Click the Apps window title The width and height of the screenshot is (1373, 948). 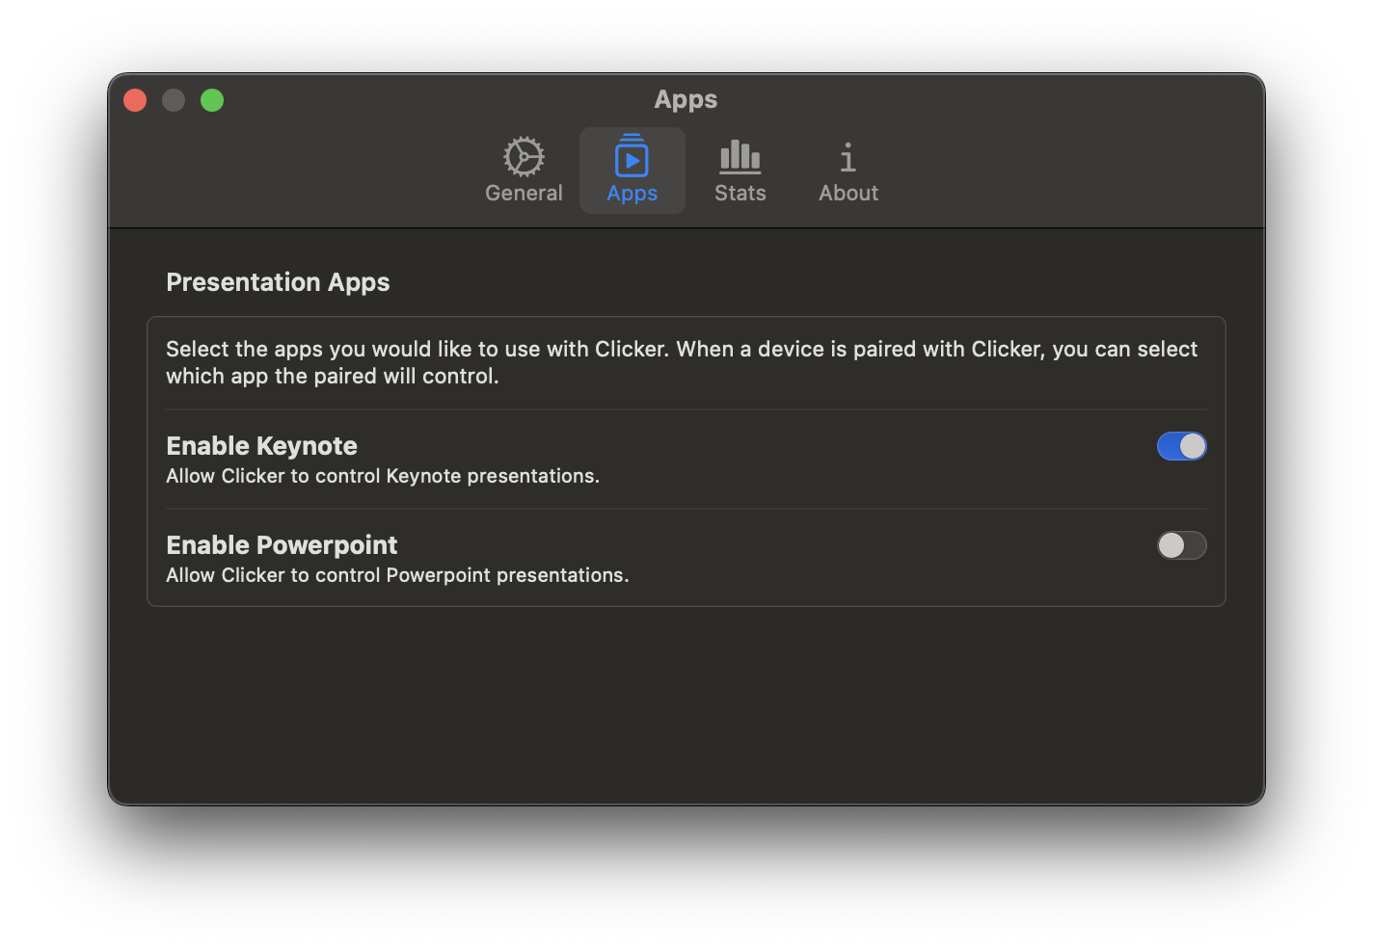[686, 99]
